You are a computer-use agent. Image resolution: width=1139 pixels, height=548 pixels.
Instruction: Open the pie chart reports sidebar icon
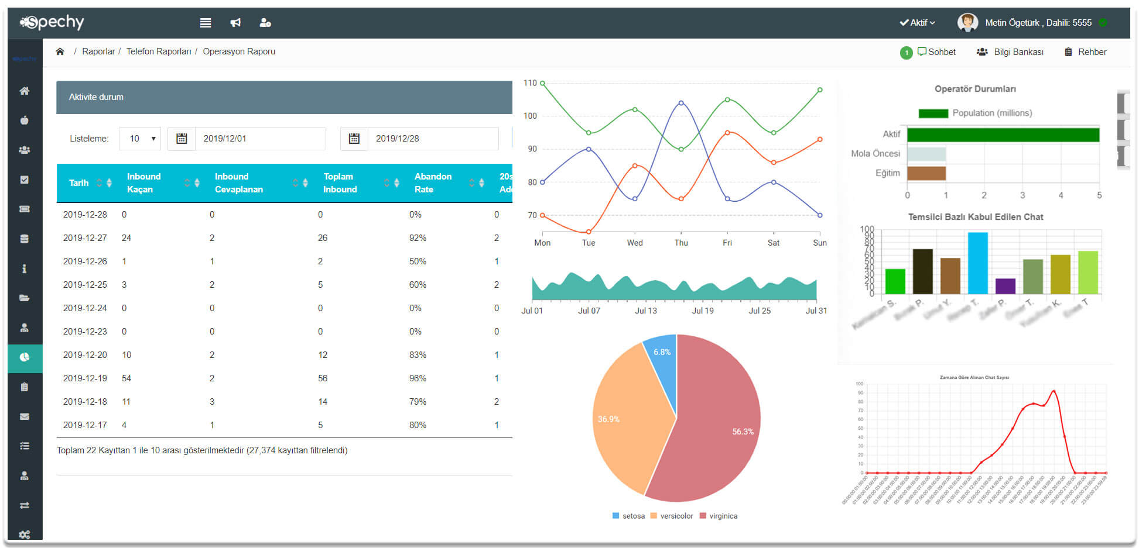(x=25, y=357)
